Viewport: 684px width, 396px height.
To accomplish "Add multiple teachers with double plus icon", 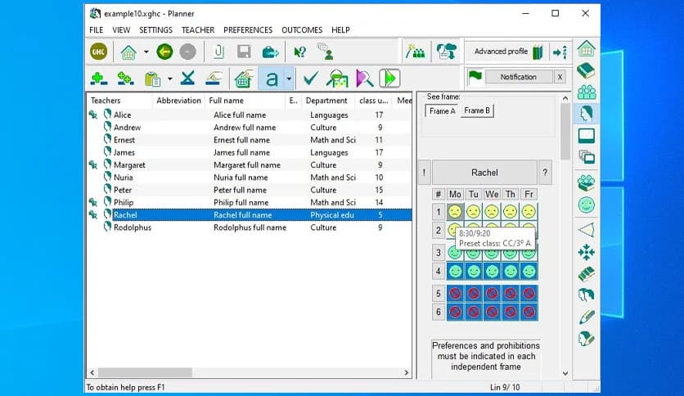I will 125,79.
